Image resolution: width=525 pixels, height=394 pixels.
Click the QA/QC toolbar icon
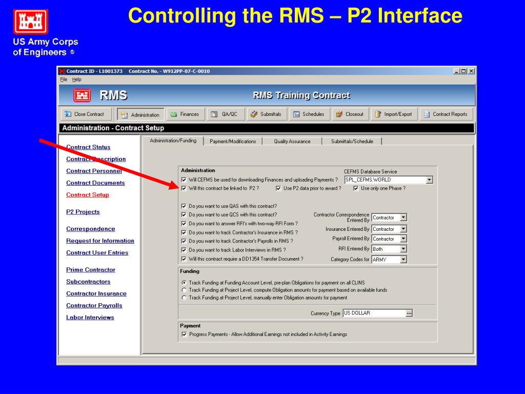[214, 114]
